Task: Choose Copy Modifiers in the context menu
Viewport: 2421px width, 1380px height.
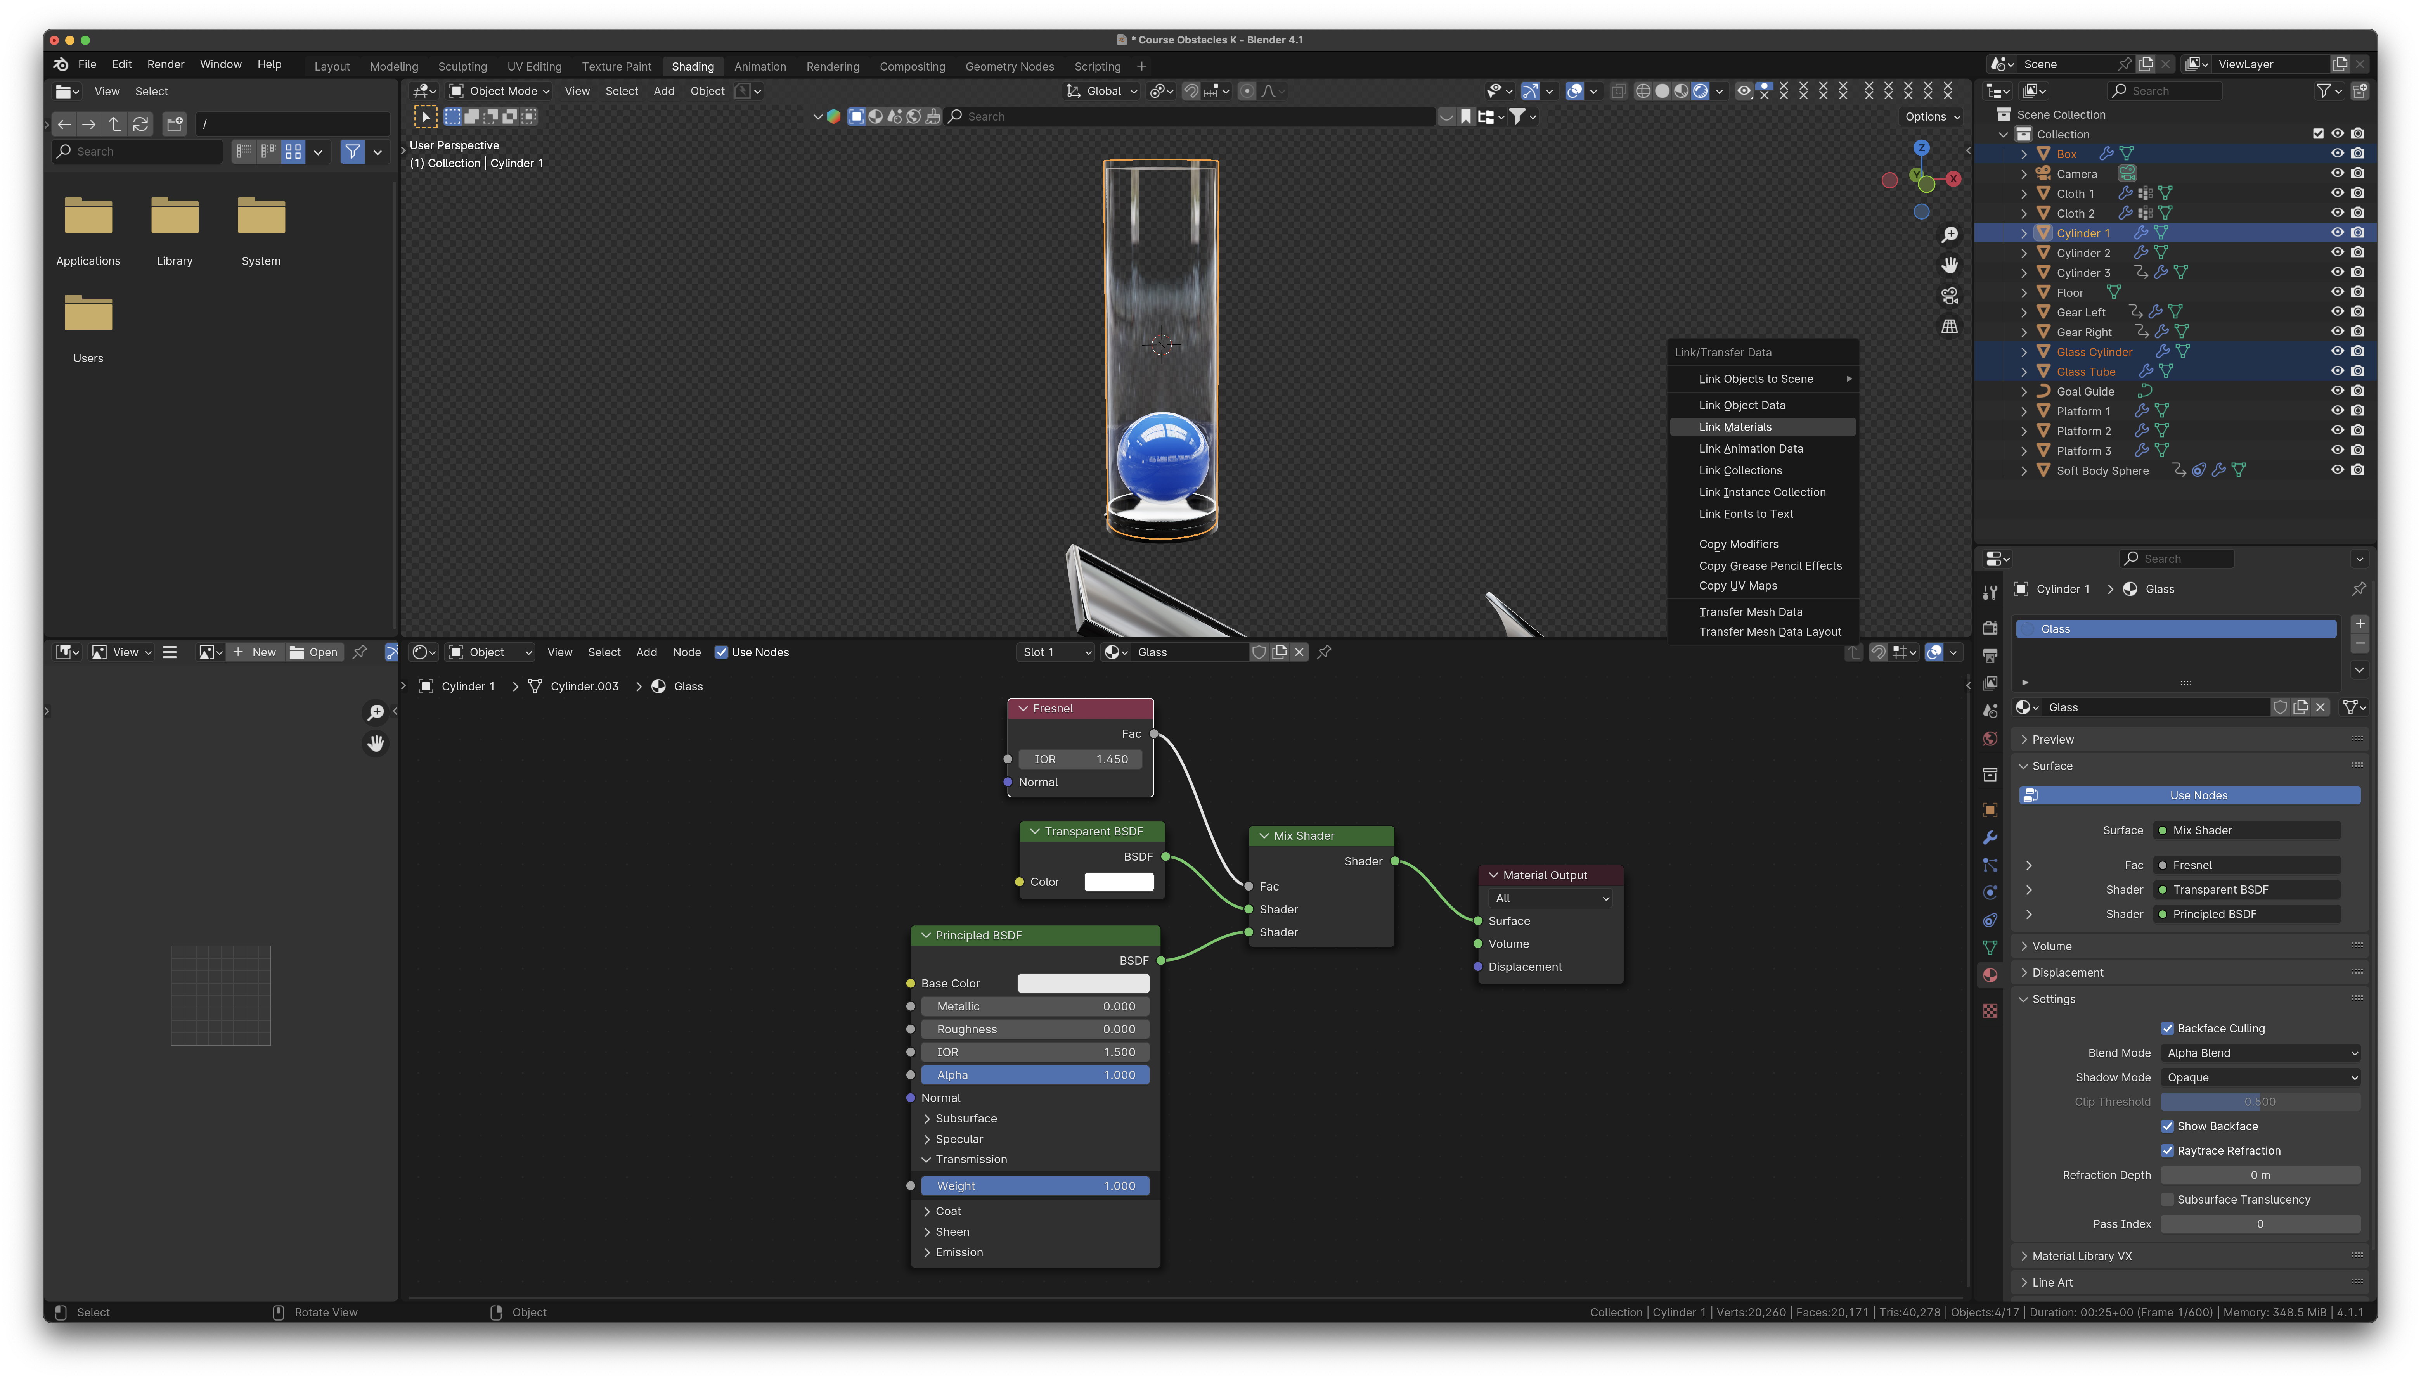Action: pyautogui.click(x=1762, y=544)
